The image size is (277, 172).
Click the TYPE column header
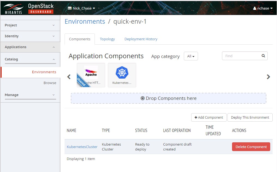click(x=106, y=131)
